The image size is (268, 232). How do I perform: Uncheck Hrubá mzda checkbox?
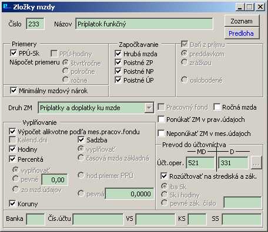click(x=118, y=53)
